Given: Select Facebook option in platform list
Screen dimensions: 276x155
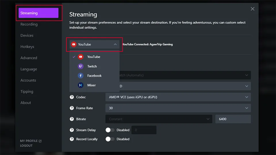Looking at the screenshot, I should pos(94,76).
